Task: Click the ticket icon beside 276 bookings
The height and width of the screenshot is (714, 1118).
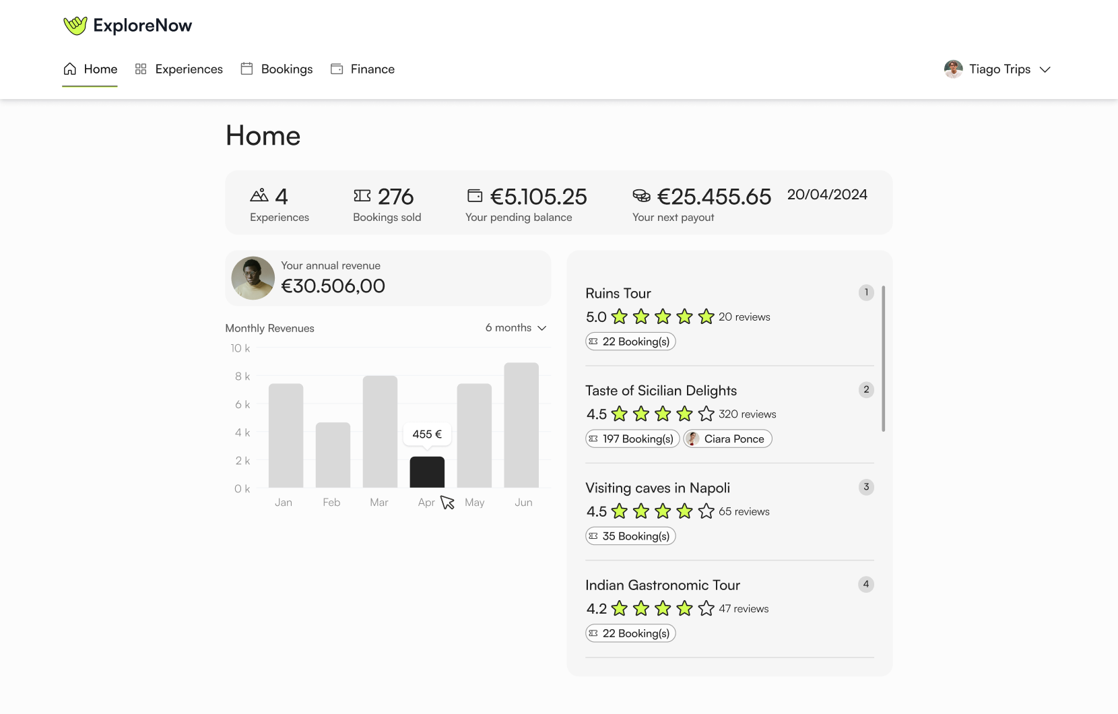Action: pos(362,195)
